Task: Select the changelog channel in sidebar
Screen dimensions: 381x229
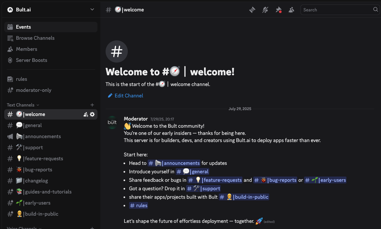Action: point(51,181)
